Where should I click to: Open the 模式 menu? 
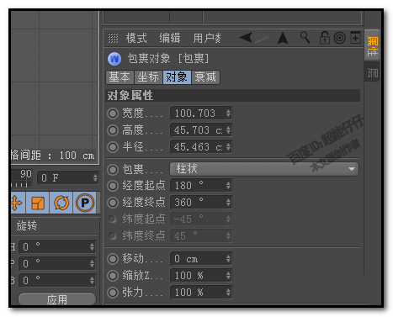[x=136, y=38]
